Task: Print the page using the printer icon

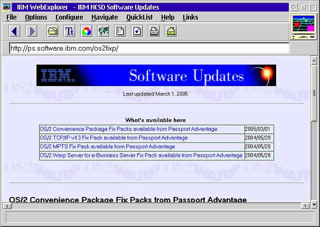Action: (154, 31)
